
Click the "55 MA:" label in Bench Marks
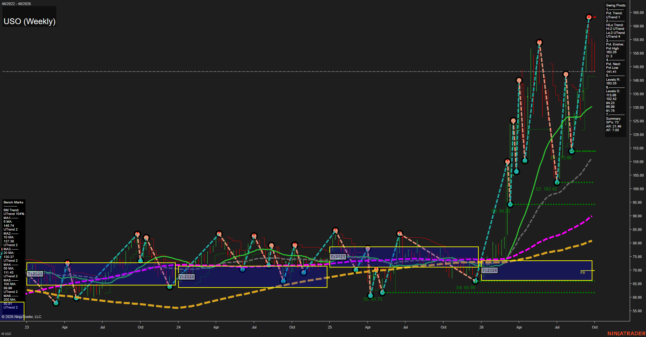9,269
